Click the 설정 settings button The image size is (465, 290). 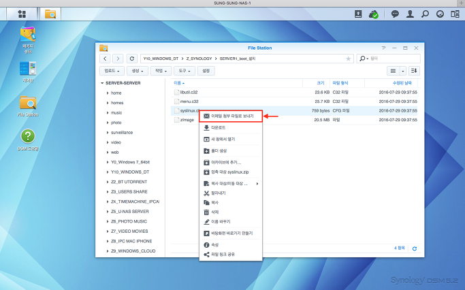coord(206,71)
